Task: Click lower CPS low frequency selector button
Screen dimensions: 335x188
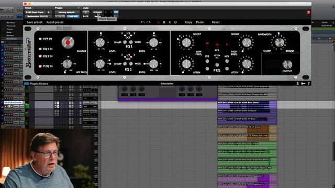Action: point(207,68)
